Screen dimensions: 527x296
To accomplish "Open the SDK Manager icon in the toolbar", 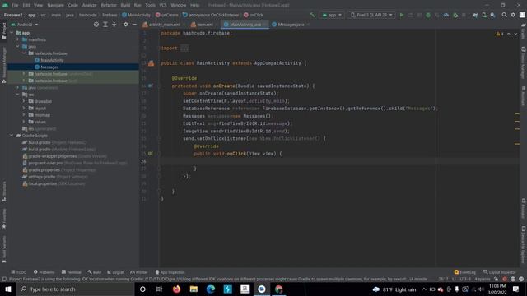I will (x=492, y=15).
